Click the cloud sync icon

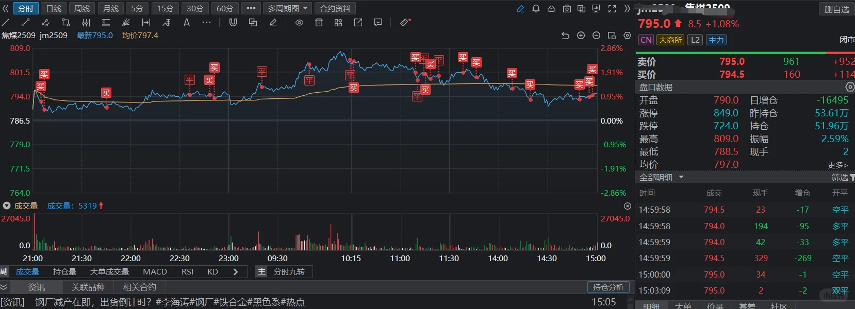coord(551,9)
